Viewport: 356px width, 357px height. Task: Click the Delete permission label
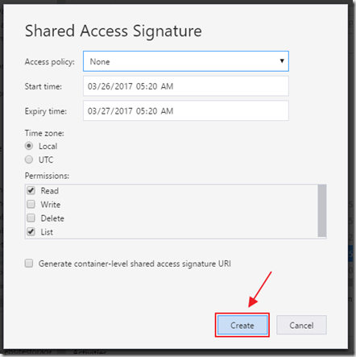tap(52, 218)
